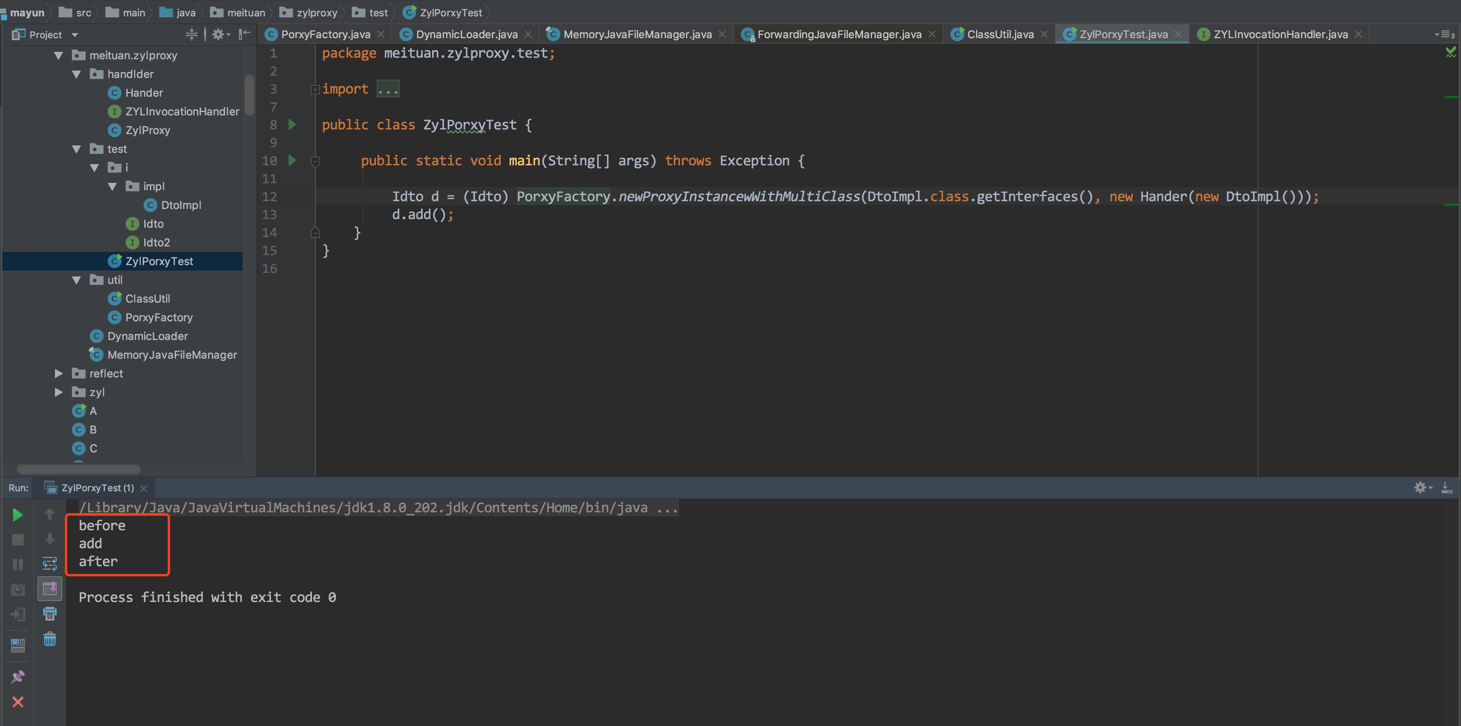The height and width of the screenshot is (726, 1461).
Task: Close the PorxyFactory.java editor tab
Action: tap(381, 35)
